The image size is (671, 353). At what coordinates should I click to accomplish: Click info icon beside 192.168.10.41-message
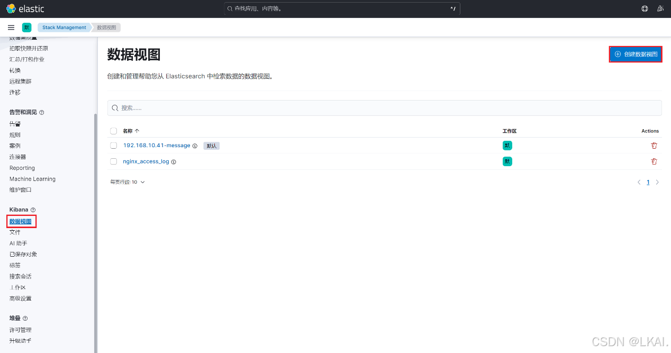(x=195, y=146)
